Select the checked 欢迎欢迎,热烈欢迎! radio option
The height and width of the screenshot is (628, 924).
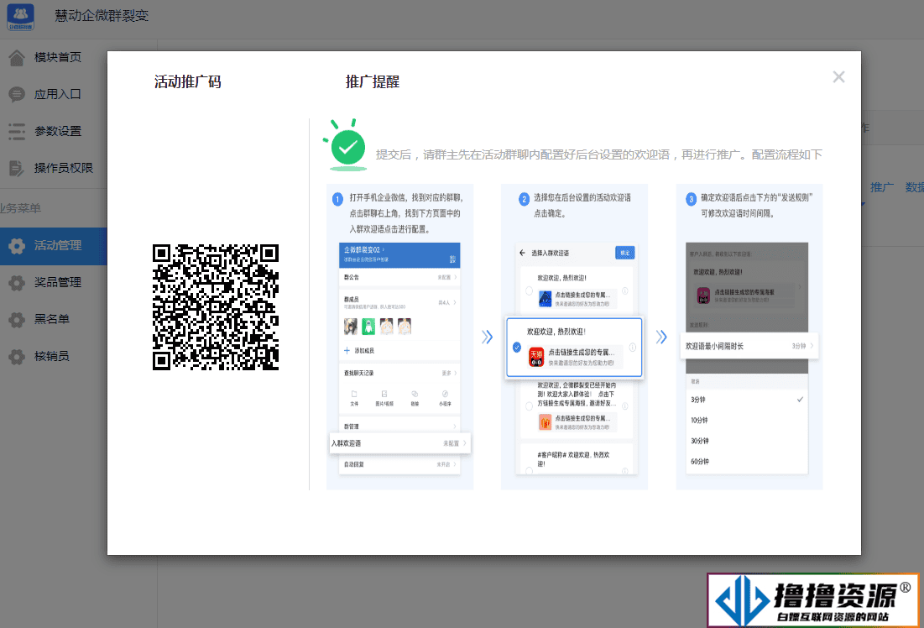pos(517,348)
